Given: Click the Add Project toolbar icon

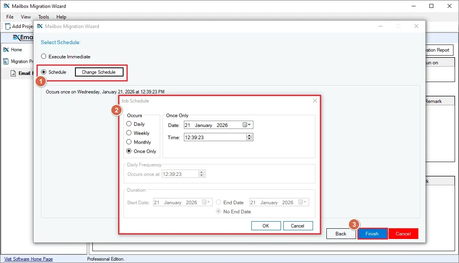Looking at the screenshot, I should click(x=7, y=26).
